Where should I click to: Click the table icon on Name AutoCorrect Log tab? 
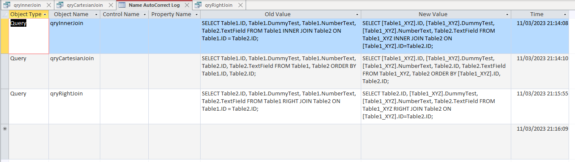coord(122,5)
